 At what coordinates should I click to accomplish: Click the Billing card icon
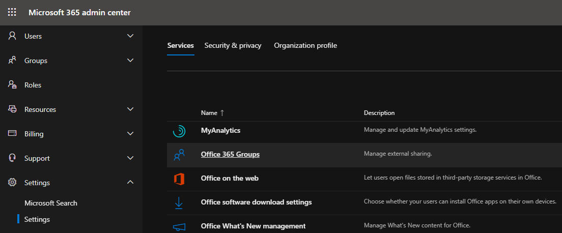click(x=12, y=133)
